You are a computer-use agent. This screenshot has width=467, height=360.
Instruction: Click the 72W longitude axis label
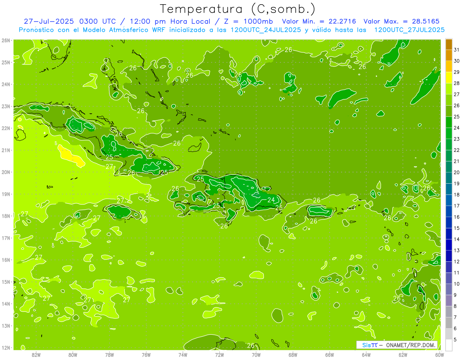pos(219,355)
